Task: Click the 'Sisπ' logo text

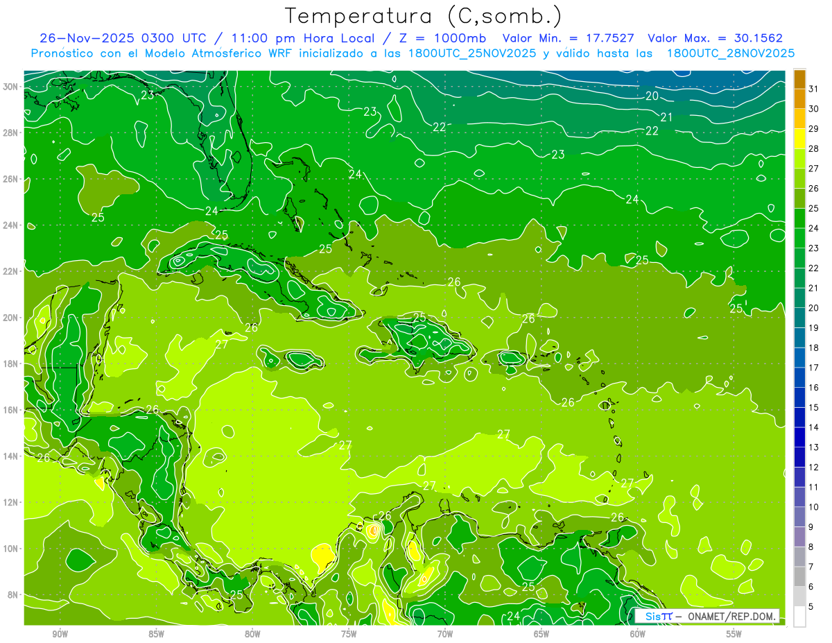Action: pyautogui.click(x=658, y=616)
